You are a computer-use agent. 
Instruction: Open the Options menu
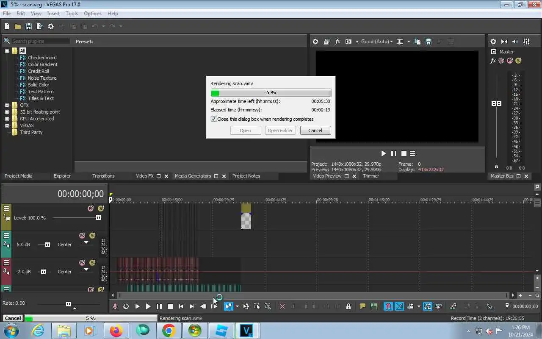coord(92,14)
